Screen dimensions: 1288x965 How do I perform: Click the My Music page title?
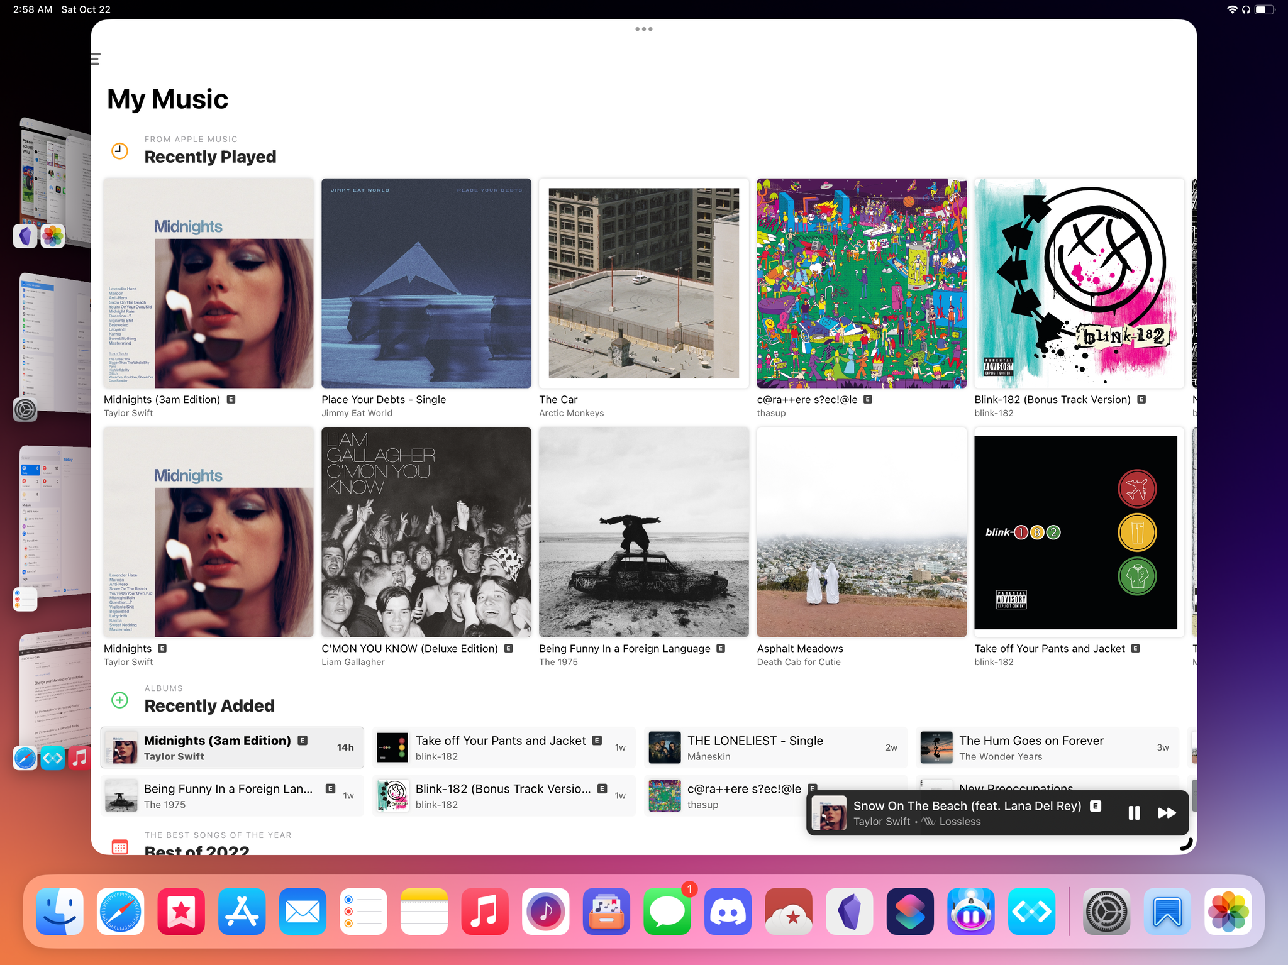pyautogui.click(x=167, y=99)
